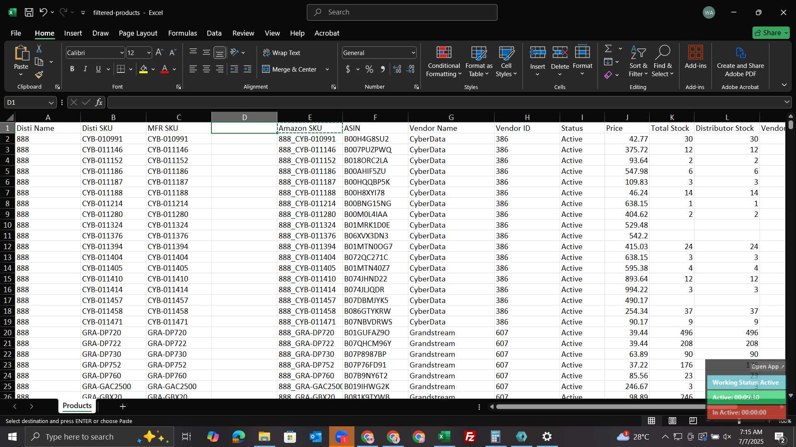Expand the formula bar

tap(786, 102)
